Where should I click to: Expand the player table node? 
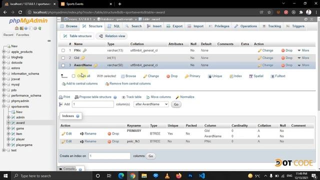[8, 139]
